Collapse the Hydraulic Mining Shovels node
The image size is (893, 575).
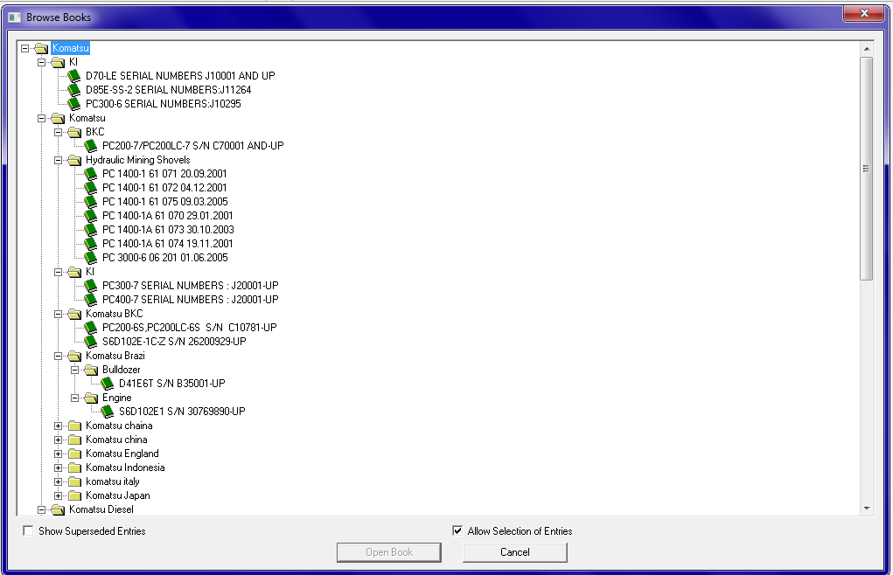(58, 161)
